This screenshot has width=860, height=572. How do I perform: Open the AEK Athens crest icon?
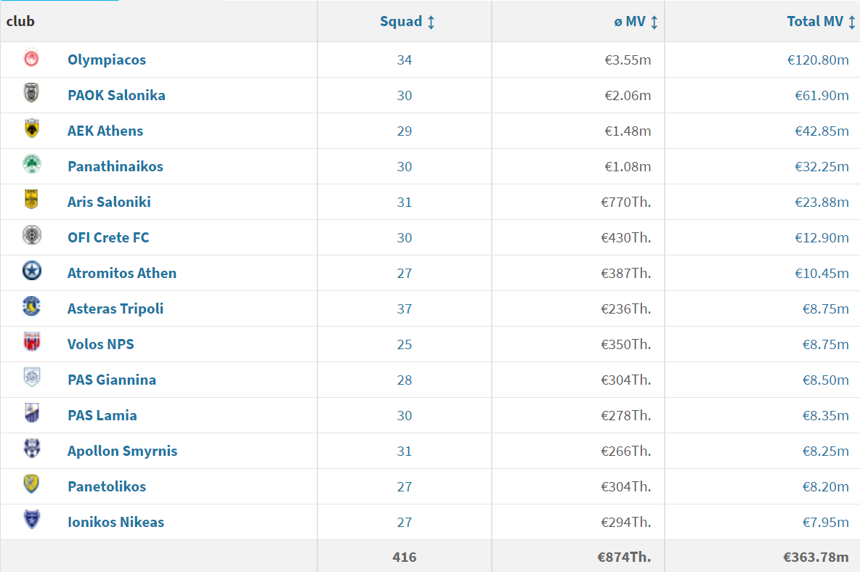point(31,128)
